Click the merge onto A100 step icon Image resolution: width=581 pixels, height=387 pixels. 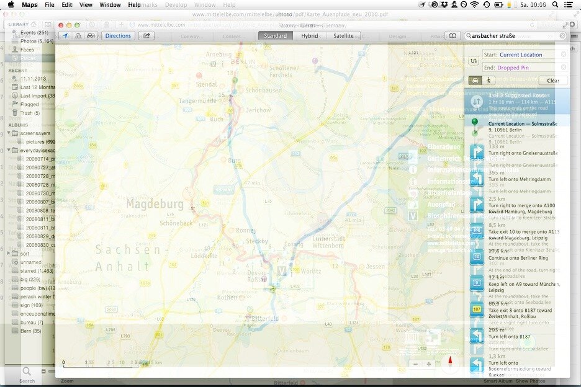[477, 205]
